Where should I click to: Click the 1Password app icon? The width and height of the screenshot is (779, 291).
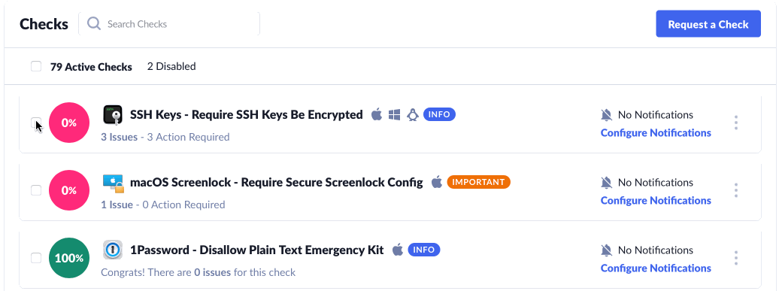click(113, 250)
